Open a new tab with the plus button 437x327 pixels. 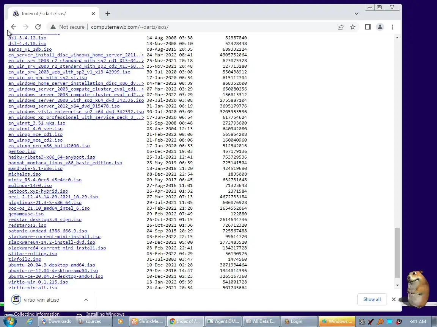[108, 14]
